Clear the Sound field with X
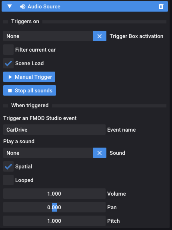This screenshot has height=230, width=172. [100, 153]
